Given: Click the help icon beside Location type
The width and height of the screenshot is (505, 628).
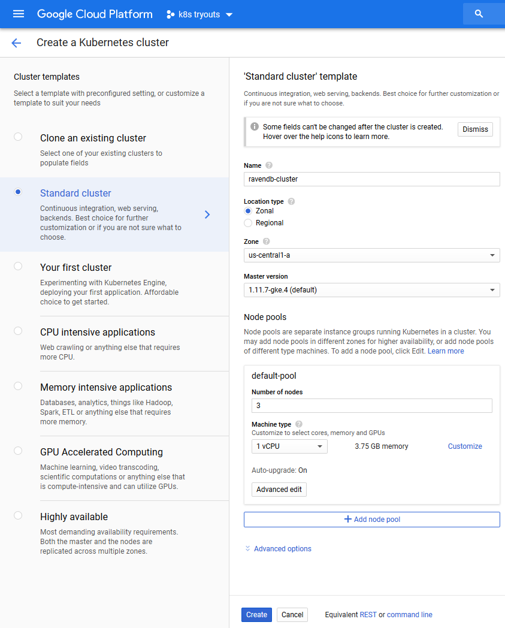Looking at the screenshot, I should click(291, 201).
